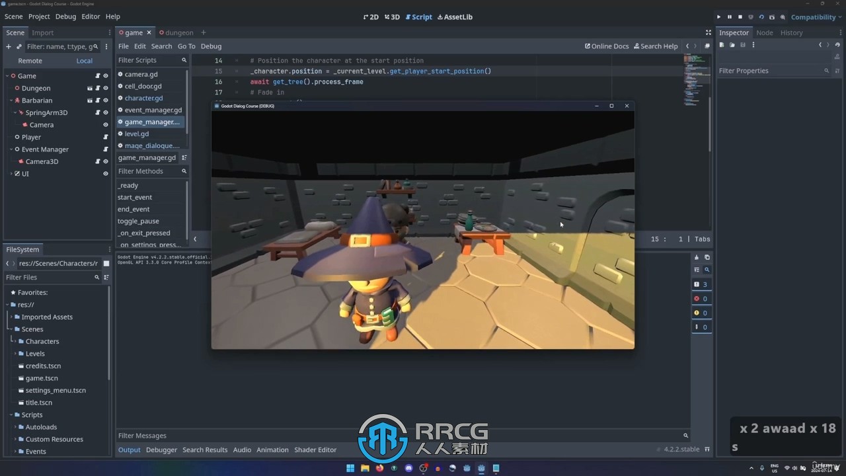Toggle alphabetical sorting of methods list

[184, 157]
